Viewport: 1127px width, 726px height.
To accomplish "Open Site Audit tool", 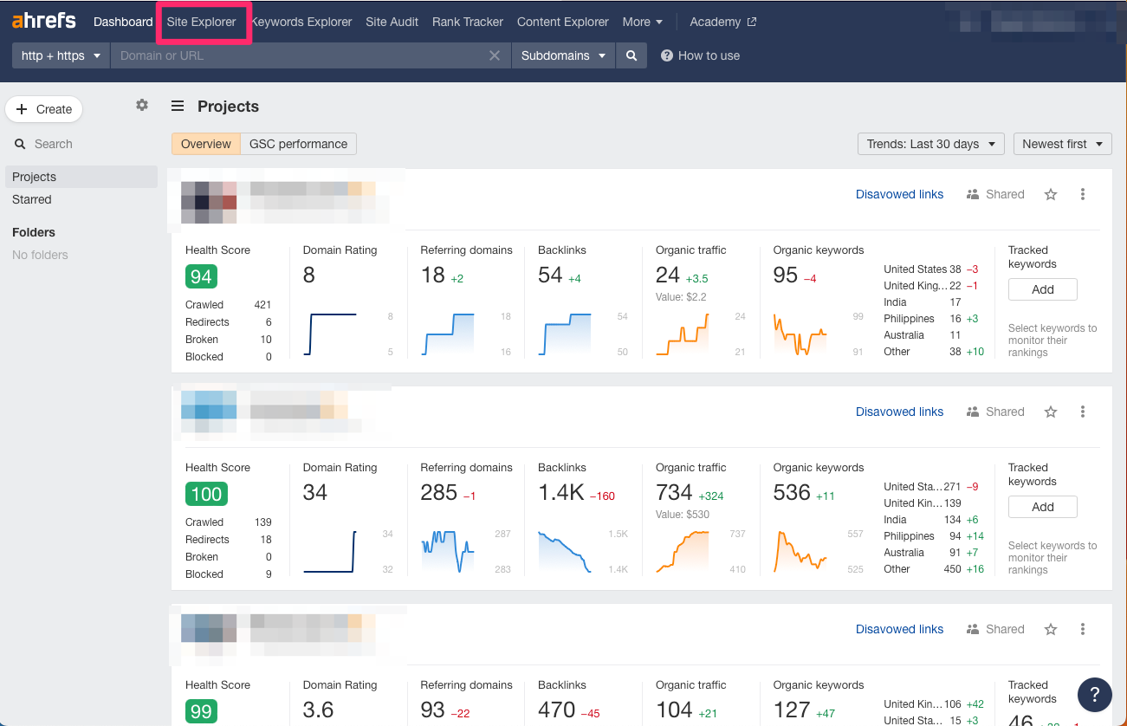I will point(392,22).
